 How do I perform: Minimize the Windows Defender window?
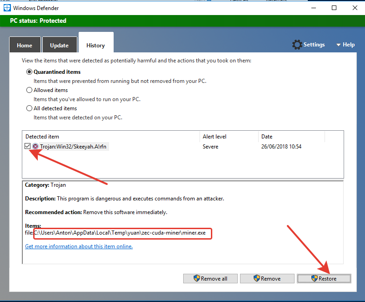click(314, 8)
